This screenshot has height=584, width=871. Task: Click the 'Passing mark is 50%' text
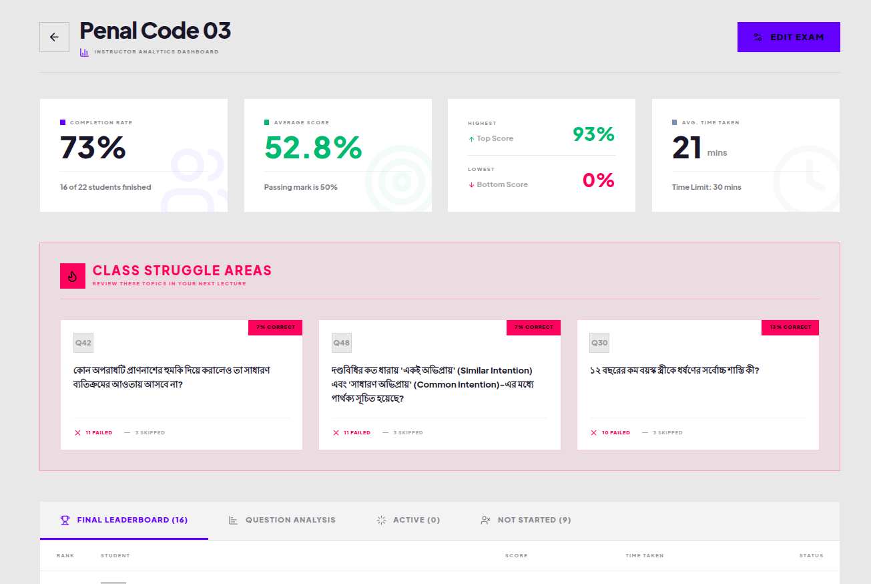301,187
